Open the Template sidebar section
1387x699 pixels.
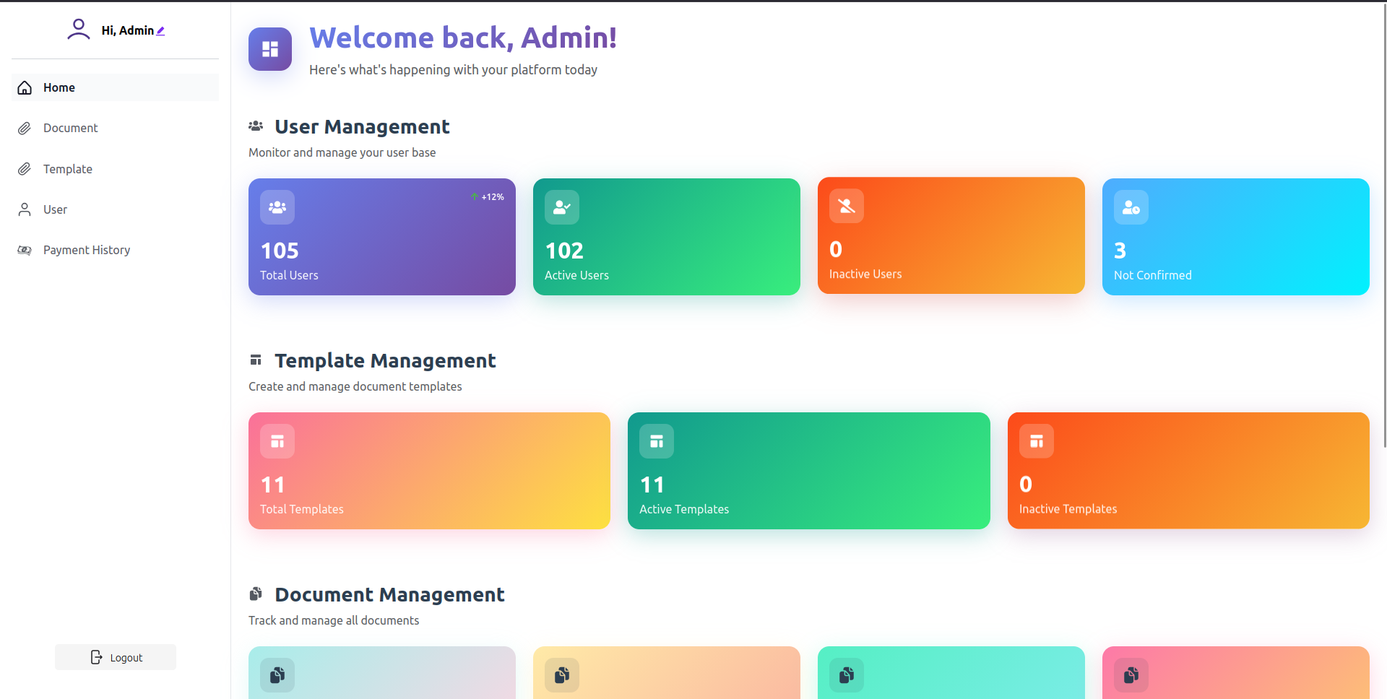coord(67,169)
